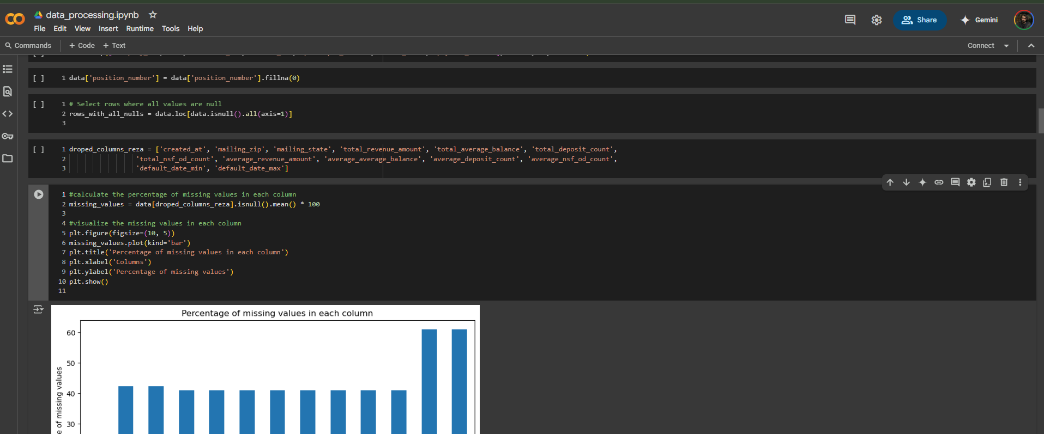This screenshot has height=434, width=1044.
Task: Toggle the output actions icon beside the chart
Action: point(38,309)
